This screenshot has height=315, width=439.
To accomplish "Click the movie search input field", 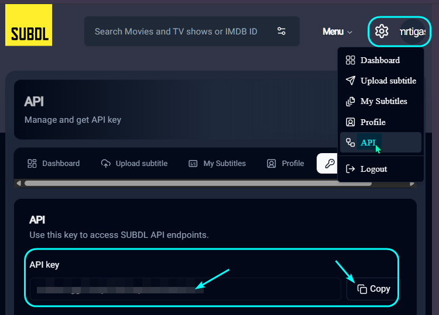I will 176,32.
